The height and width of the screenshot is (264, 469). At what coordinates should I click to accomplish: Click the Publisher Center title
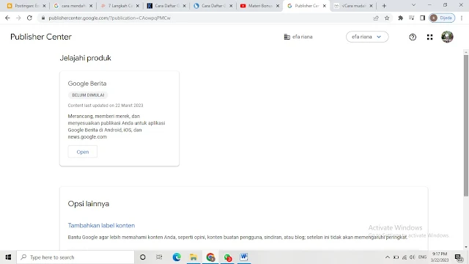pos(41,37)
